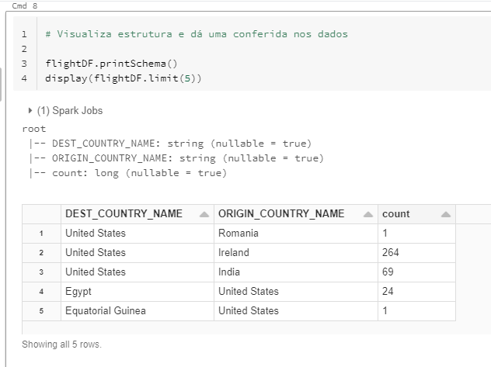Expand the Spark Jobs section

[x=30, y=111]
